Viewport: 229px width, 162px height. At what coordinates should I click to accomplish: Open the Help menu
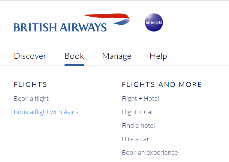point(158,56)
